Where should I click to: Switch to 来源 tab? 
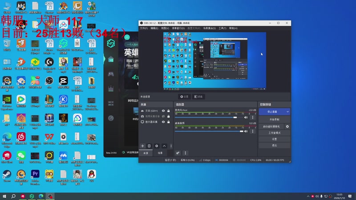tap(146, 153)
